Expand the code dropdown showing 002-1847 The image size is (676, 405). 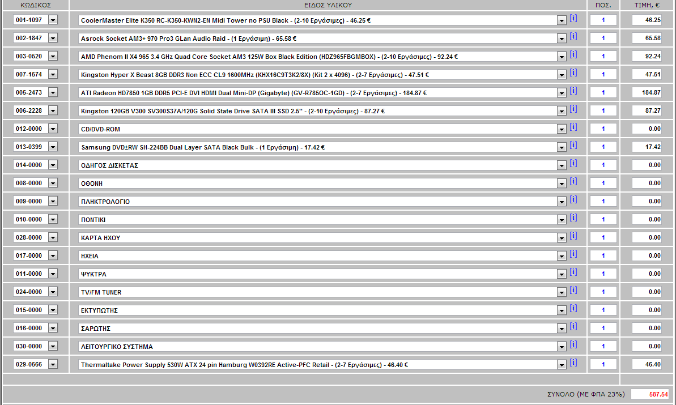click(53, 39)
